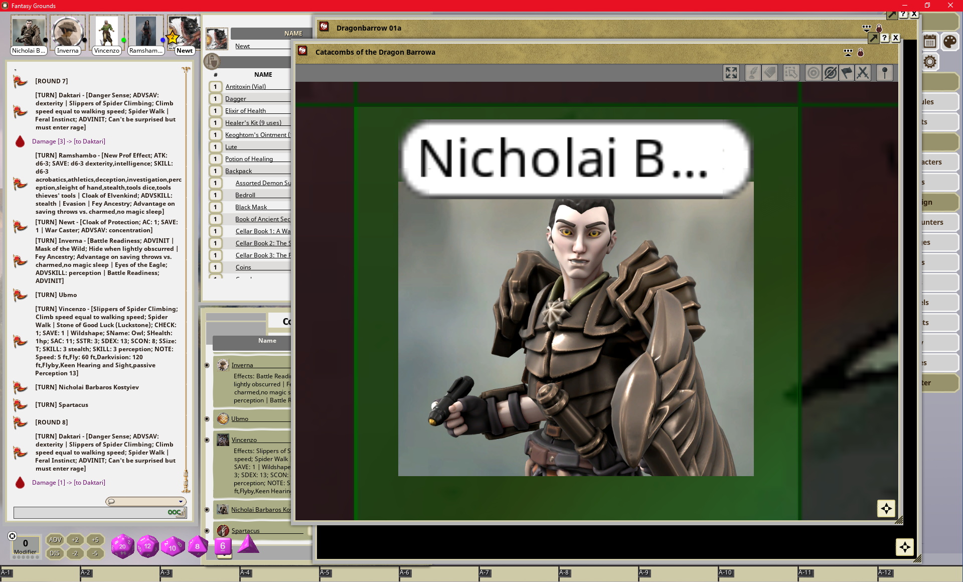Pick the flag marker tool in map toolbar
The height and width of the screenshot is (582, 963).
point(847,73)
